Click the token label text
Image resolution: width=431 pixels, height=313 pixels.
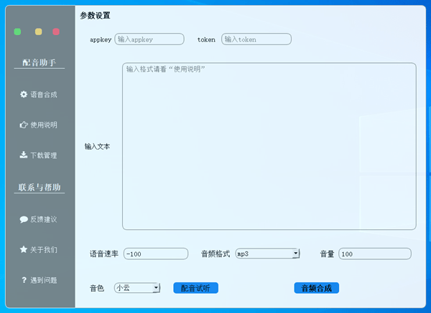pyautogui.click(x=206, y=39)
